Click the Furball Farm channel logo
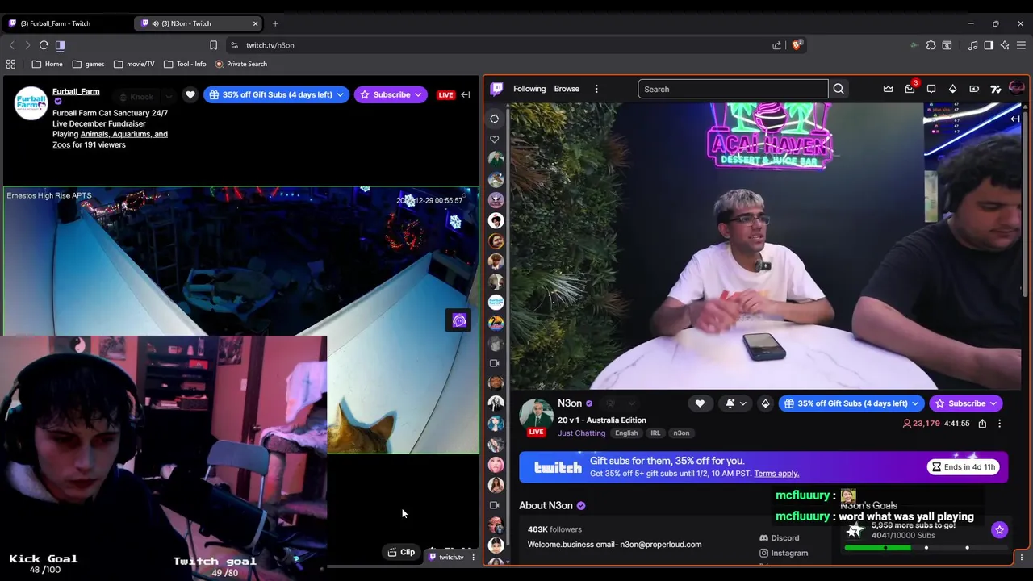This screenshot has width=1033, height=581. pyautogui.click(x=31, y=102)
